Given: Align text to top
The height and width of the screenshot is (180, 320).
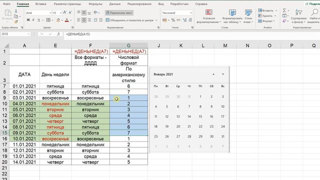Looking at the screenshot, I should tap(78, 12).
